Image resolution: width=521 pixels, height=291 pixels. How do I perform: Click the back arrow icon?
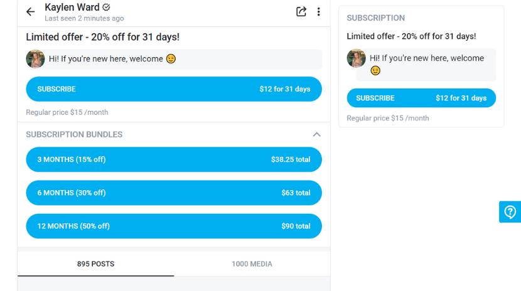click(x=30, y=12)
